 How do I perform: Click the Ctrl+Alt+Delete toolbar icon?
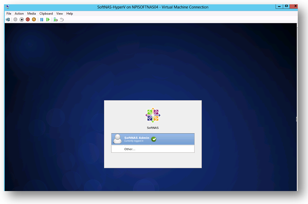[x=8, y=19]
